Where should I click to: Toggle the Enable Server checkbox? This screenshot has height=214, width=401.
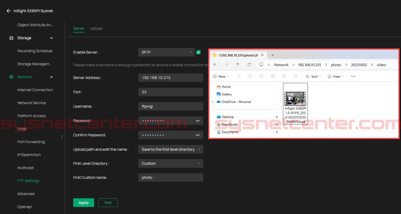(x=198, y=52)
